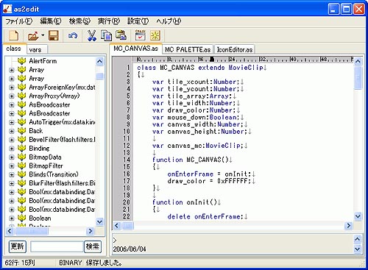Open a file with folder icon
Screen dimensions: 368x270
[33, 36]
